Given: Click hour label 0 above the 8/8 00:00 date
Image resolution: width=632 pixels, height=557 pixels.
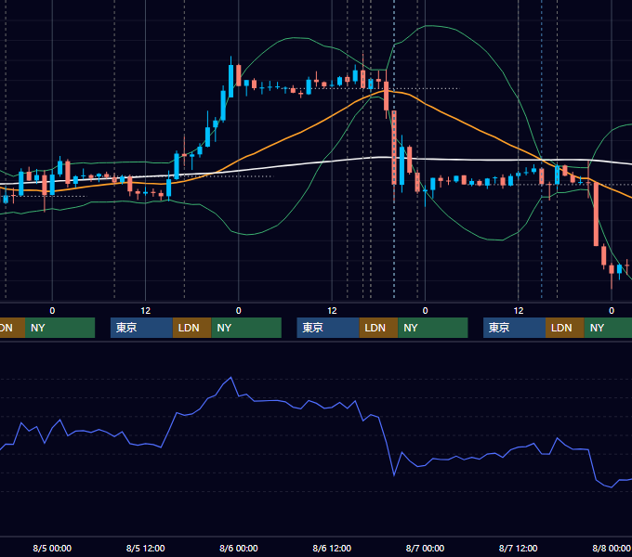Looking at the screenshot, I should point(612,311).
